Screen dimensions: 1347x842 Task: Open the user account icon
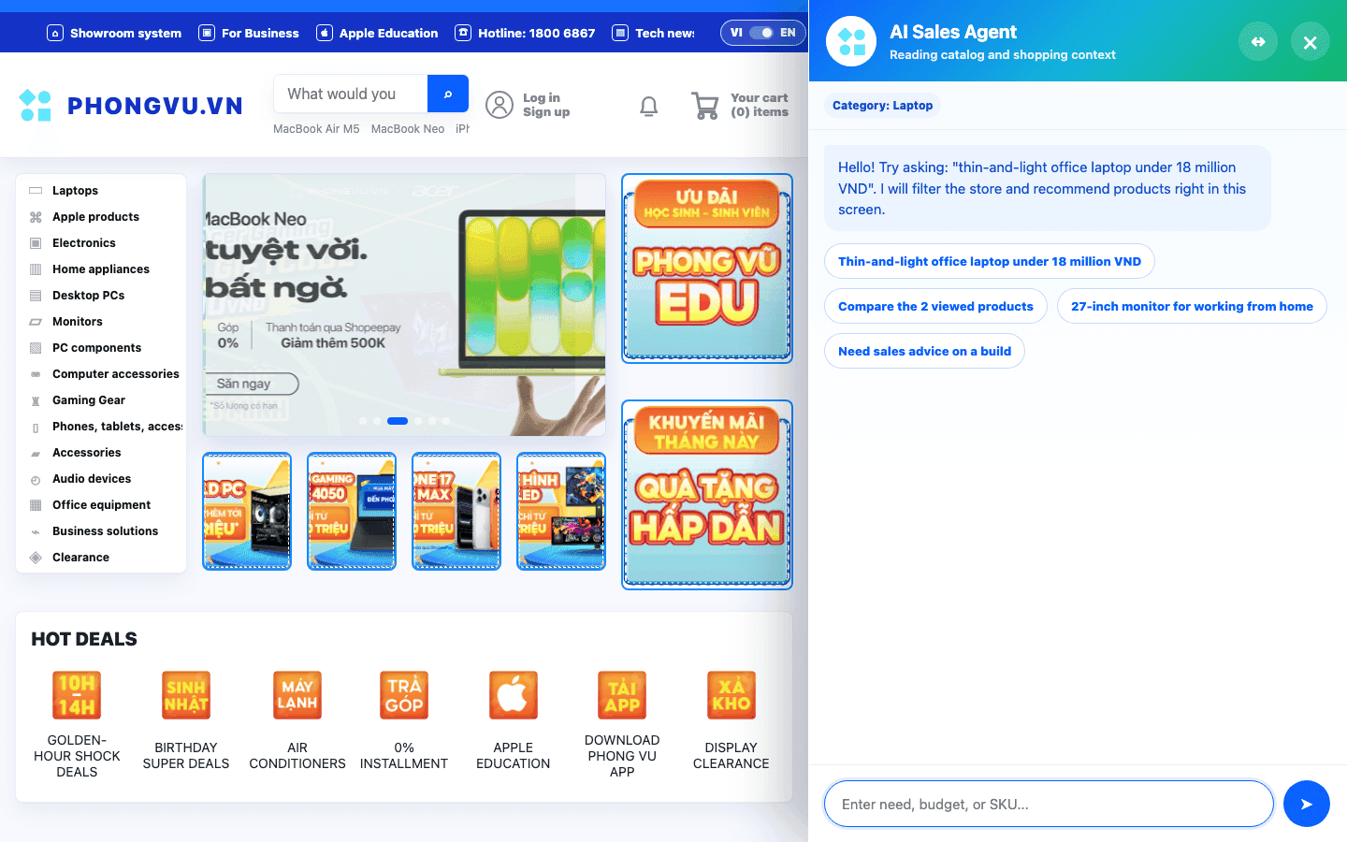coord(500,105)
